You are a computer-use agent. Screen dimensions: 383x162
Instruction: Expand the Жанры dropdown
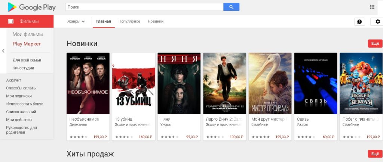coord(76,21)
